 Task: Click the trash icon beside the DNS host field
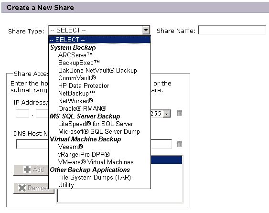pyautogui.click(x=179, y=144)
